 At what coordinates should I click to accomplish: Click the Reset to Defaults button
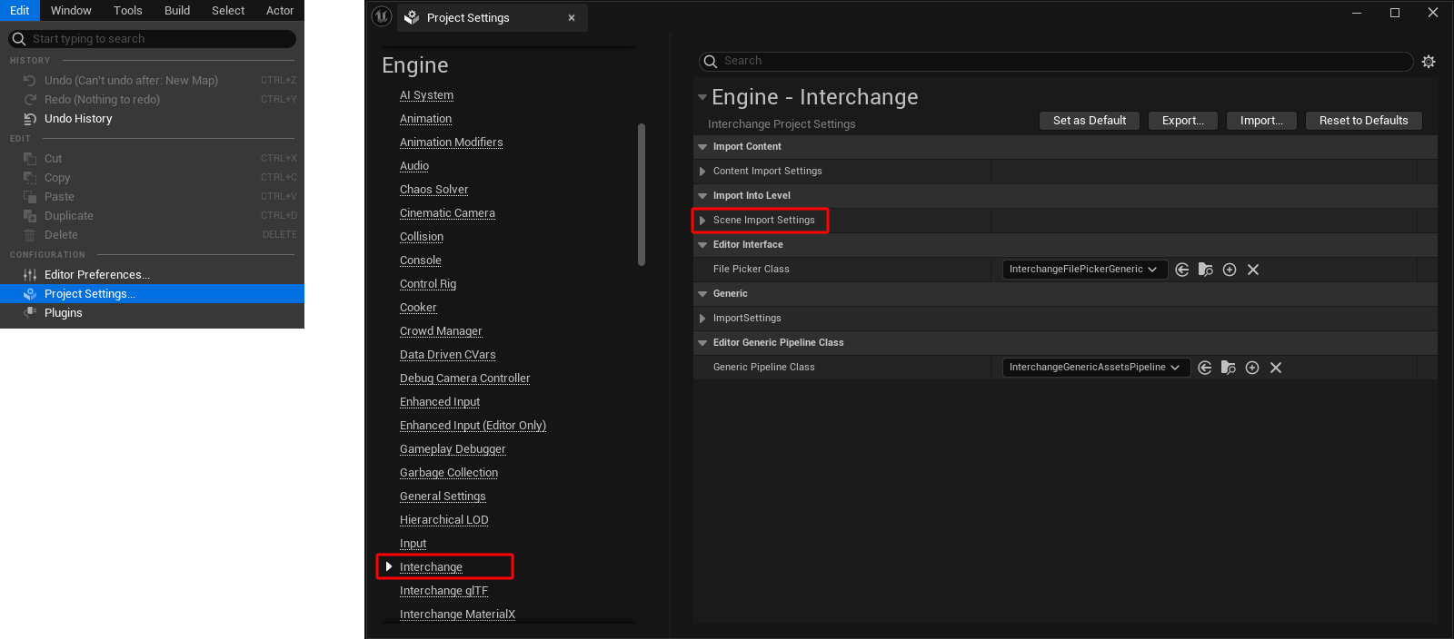click(x=1363, y=121)
